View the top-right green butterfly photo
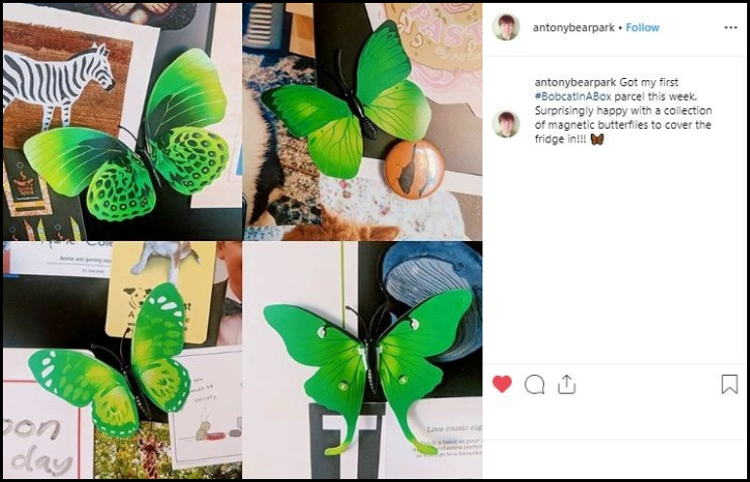This screenshot has height=482, width=750. click(362, 121)
